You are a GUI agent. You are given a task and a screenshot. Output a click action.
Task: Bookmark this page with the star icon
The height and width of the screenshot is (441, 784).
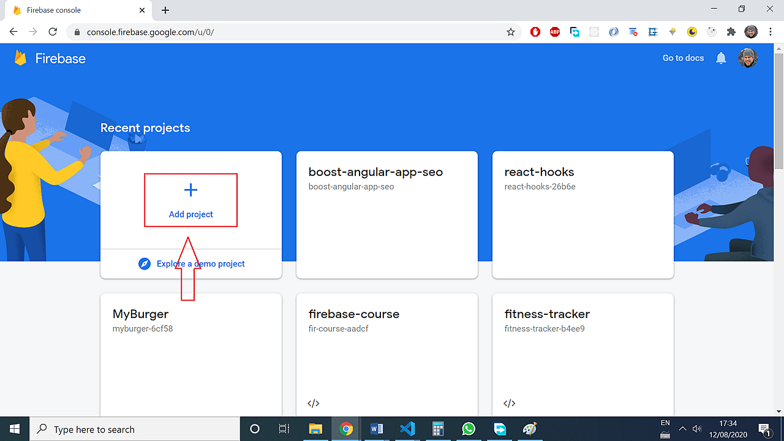tap(510, 31)
